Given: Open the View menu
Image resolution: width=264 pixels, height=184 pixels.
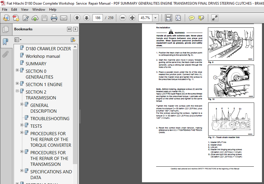Looking at the screenshot, I should (x=25, y=10).
